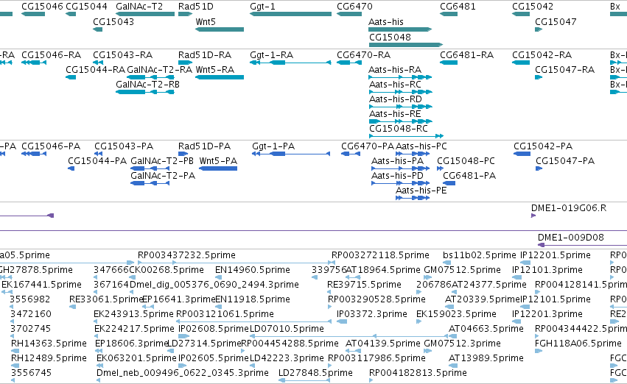This screenshot has height=384, width=627.
Task: Select the CG15046 gene label
Action: [x=42, y=7]
